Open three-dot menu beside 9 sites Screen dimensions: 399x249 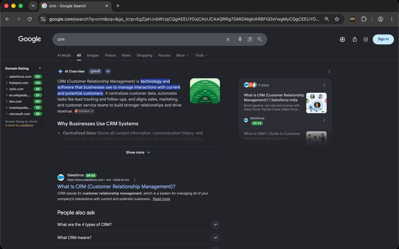[x=324, y=85]
